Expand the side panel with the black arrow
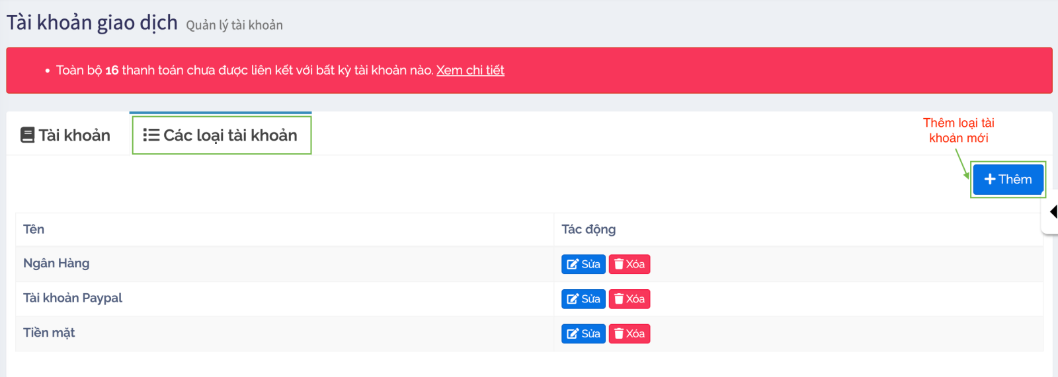Screen dimensions: 1058x377 (x=1053, y=212)
